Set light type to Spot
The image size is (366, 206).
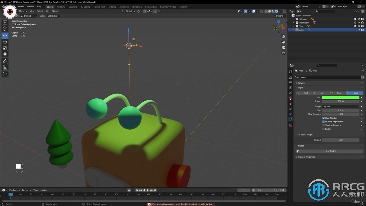point(337,93)
